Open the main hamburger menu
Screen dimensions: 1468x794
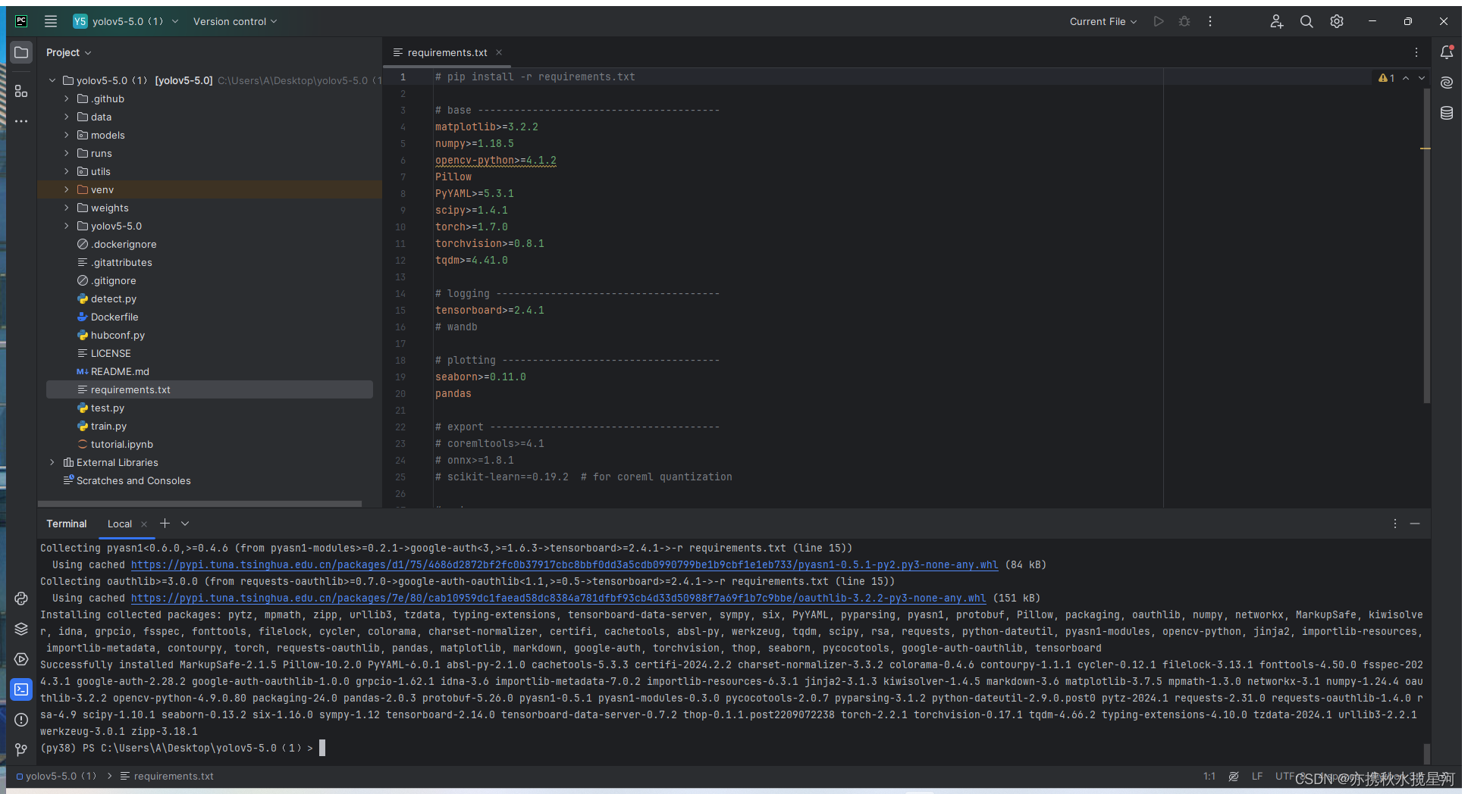[x=51, y=21]
